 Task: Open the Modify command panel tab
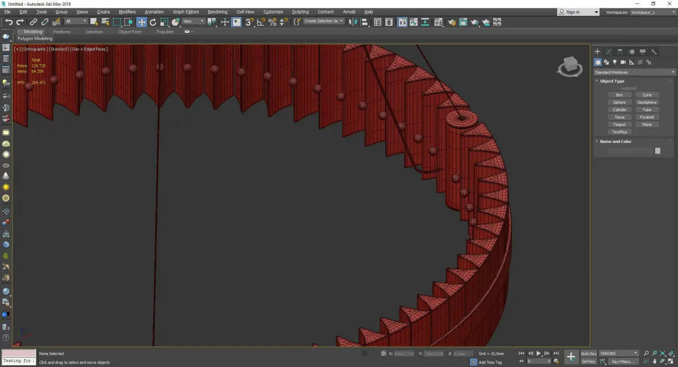pos(609,51)
